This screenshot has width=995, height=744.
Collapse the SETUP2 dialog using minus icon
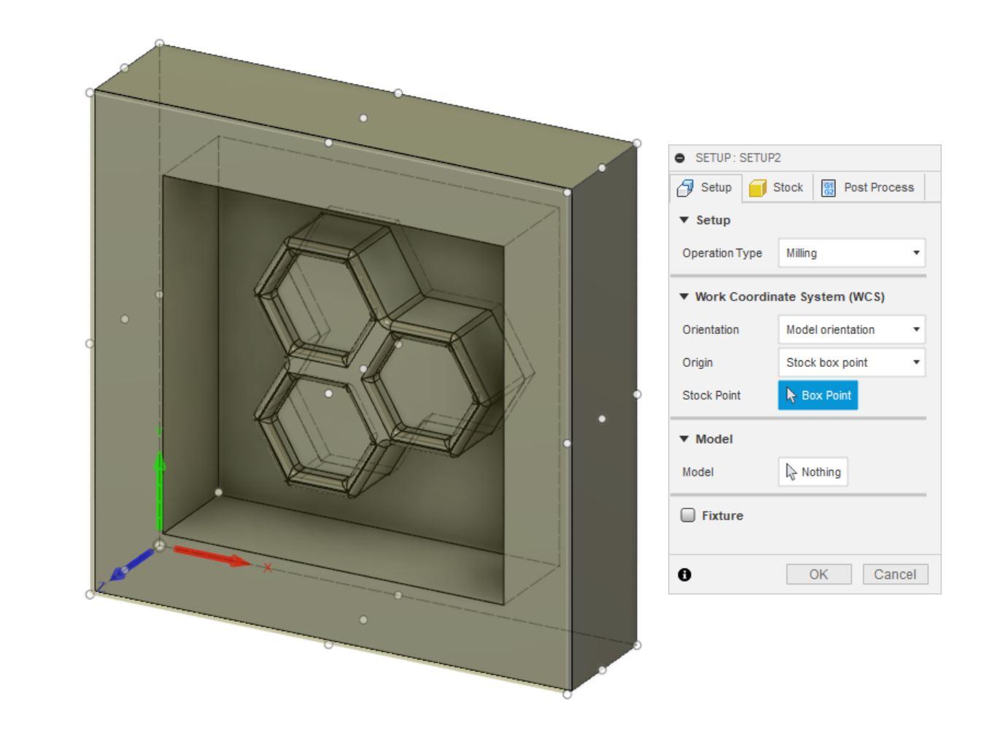680,158
